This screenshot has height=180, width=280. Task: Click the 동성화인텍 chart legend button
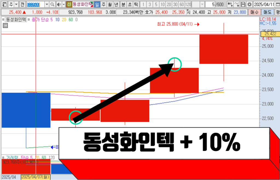pyautogui.click(x=16, y=19)
